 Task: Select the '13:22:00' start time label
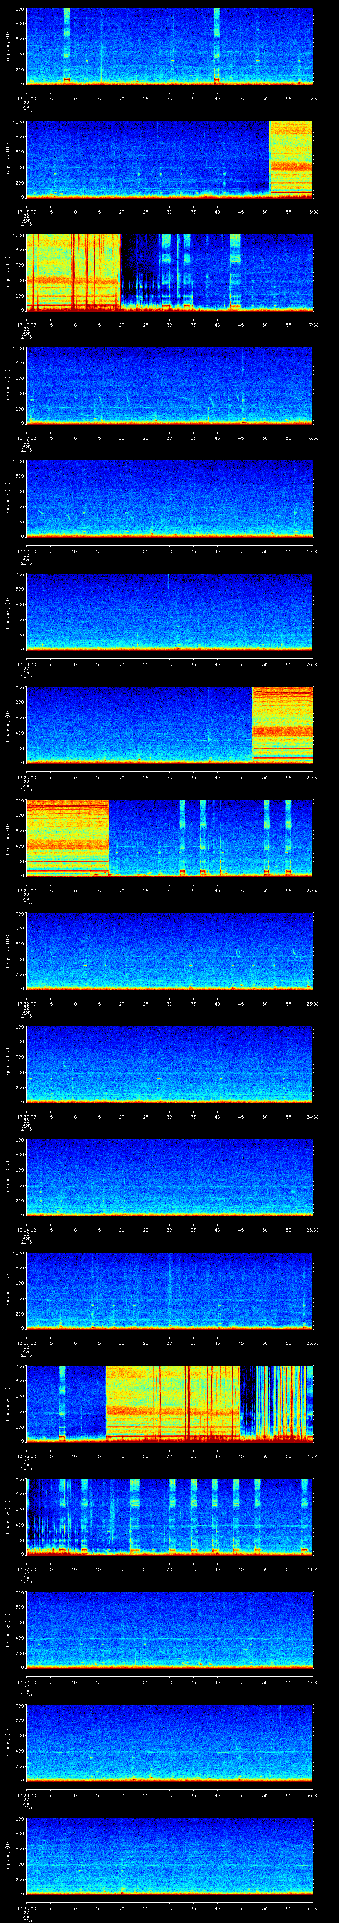click(26, 1003)
